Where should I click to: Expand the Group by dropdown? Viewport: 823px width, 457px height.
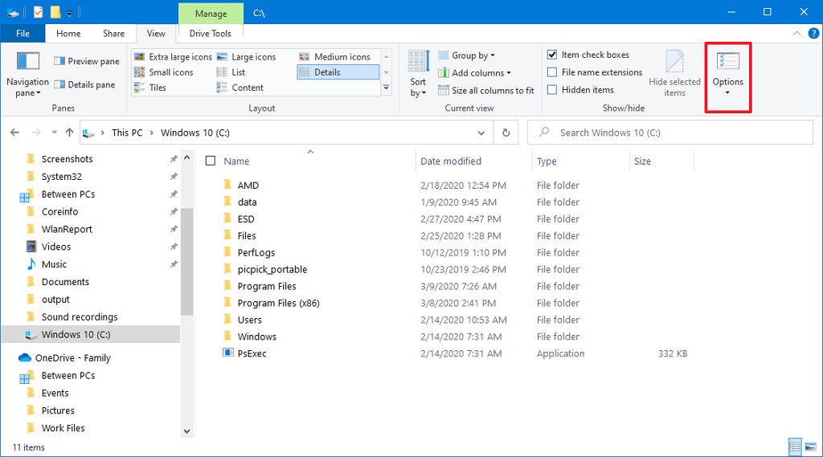click(467, 55)
